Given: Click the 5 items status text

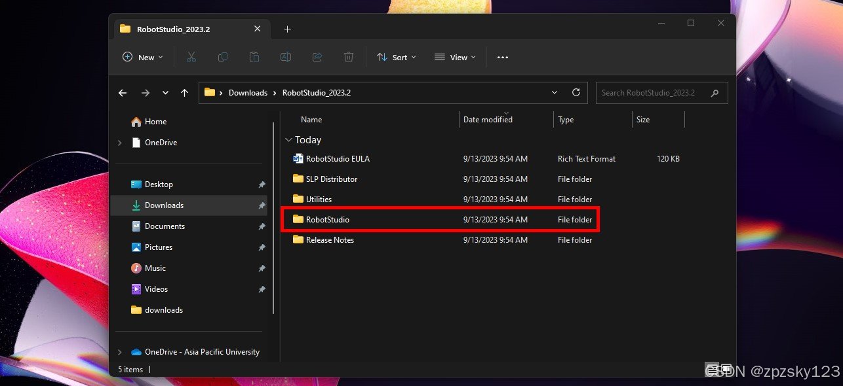Looking at the screenshot, I should tap(130, 370).
